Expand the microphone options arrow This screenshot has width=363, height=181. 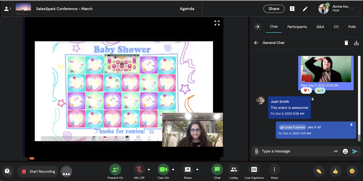click(149, 169)
